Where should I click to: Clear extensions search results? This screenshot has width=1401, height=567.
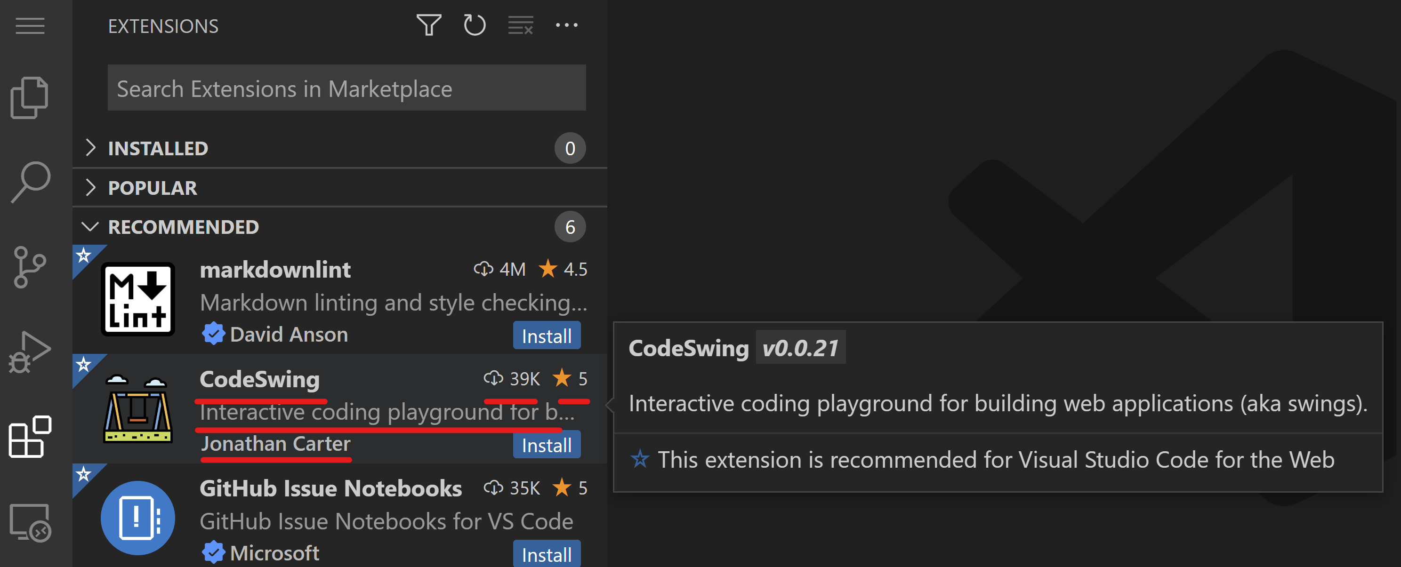coord(521,25)
